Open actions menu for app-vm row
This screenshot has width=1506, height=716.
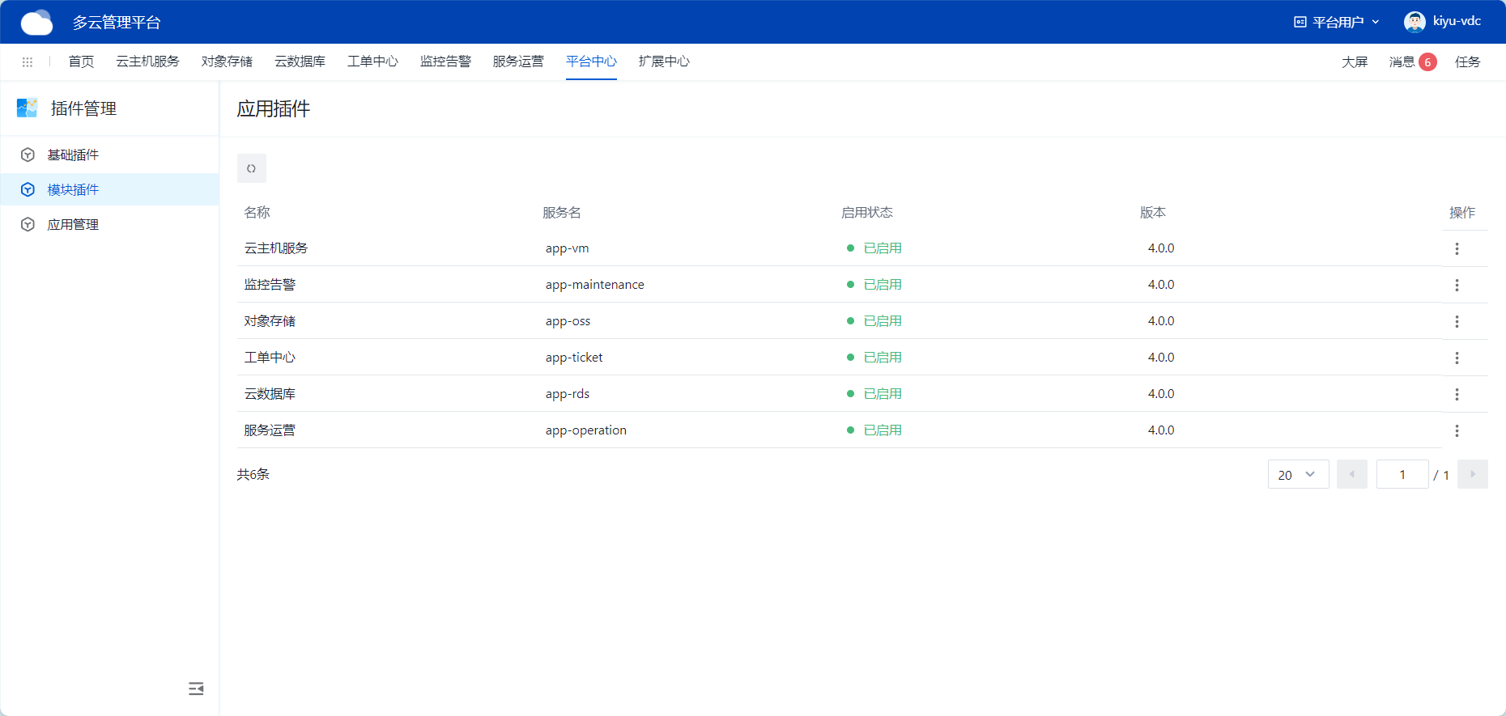pos(1456,249)
